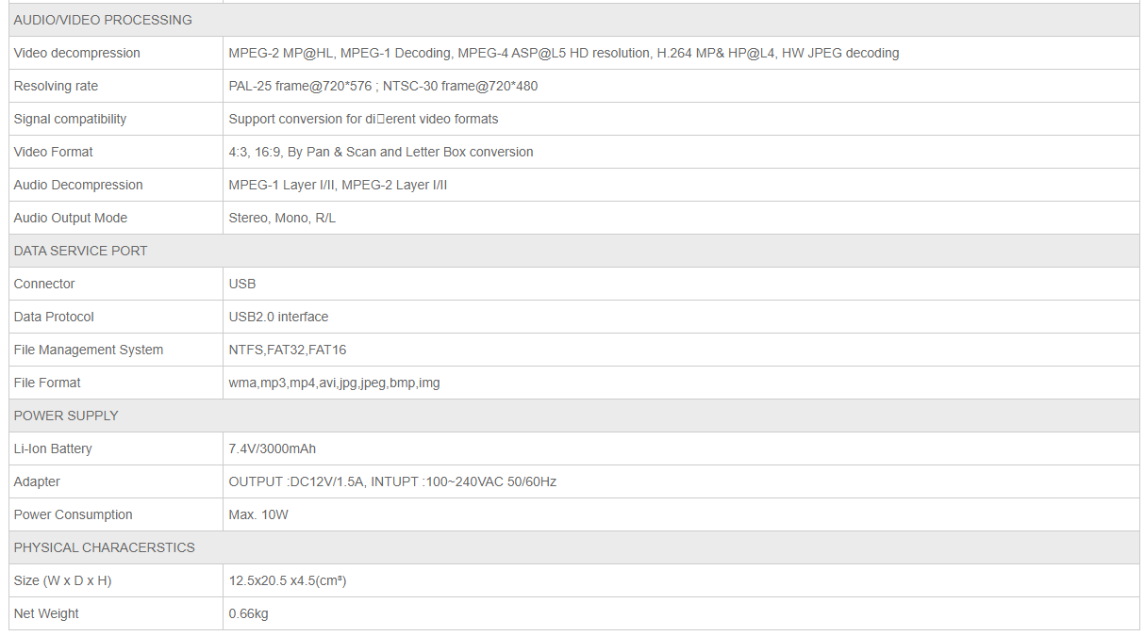The height and width of the screenshot is (636, 1145).
Task: Select the Audio Decompression label
Action: tap(78, 185)
